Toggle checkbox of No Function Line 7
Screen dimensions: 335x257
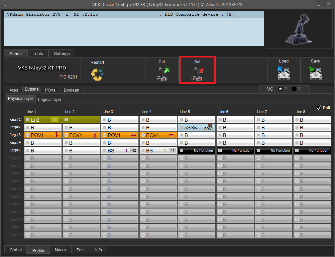258,150
